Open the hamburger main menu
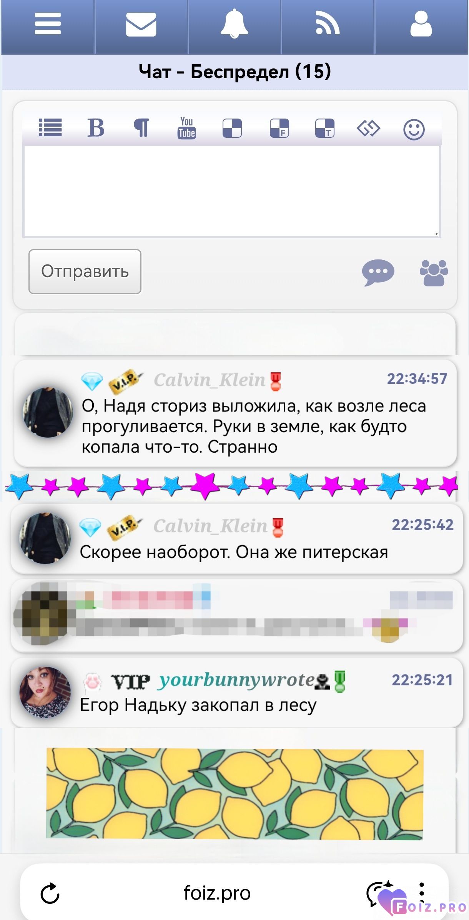Viewport: 469px width, 920px height. point(48,24)
